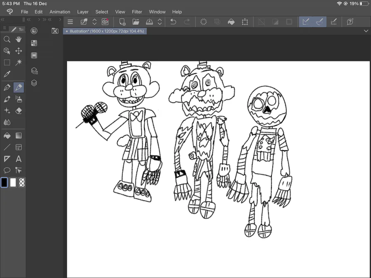
Task: Click the Clear (delete) icon
Action: point(204,22)
